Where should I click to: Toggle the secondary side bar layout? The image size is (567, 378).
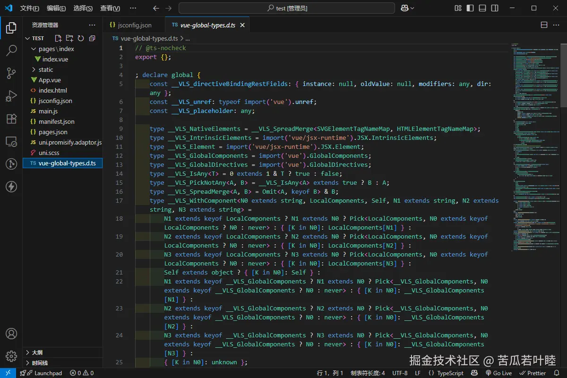coord(495,8)
